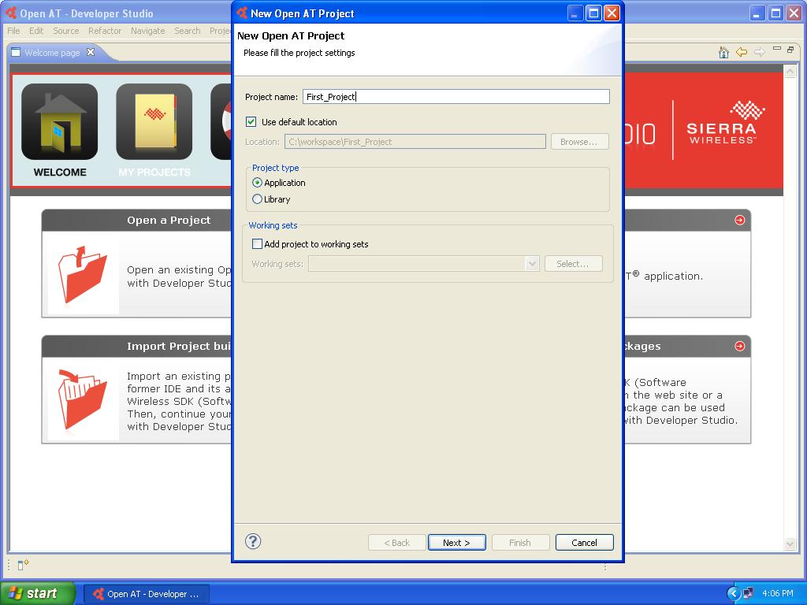
Task: Click the forward arrow in the welcome toolbar
Action: [759, 52]
